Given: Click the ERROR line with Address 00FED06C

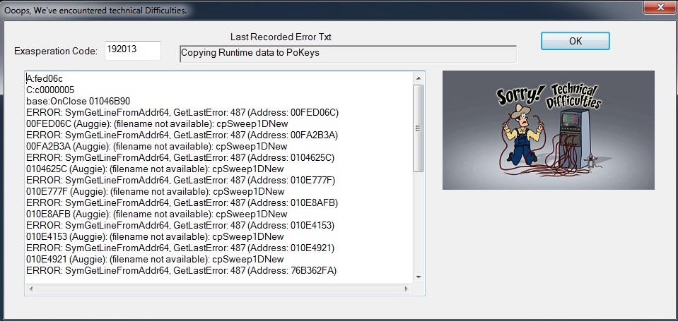Looking at the screenshot, I should tap(182, 113).
